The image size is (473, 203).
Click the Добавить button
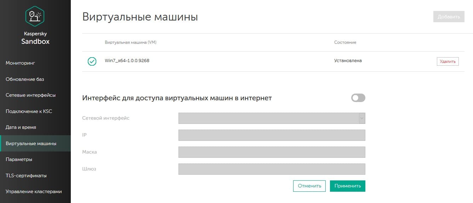click(x=449, y=17)
